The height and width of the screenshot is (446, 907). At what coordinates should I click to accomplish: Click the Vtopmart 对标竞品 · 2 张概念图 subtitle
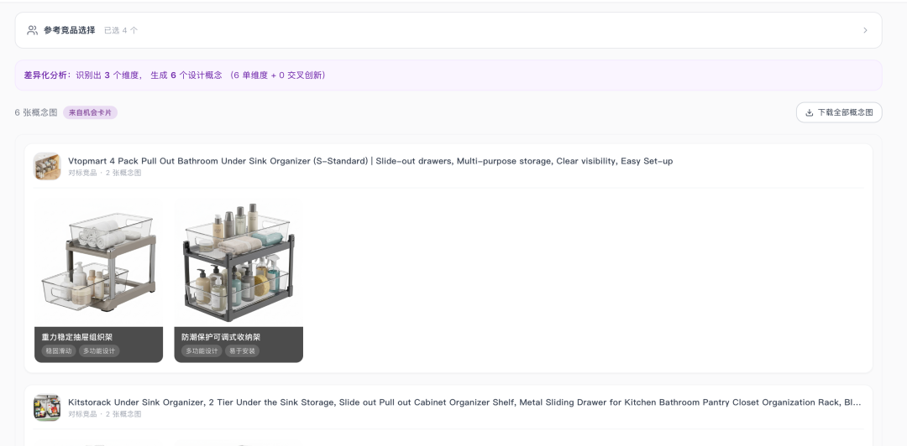(x=105, y=173)
